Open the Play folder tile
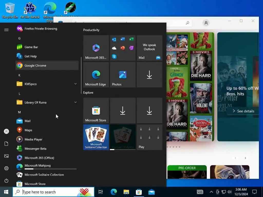The width and height of the screenshot is (263, 197). coord(149,137)
